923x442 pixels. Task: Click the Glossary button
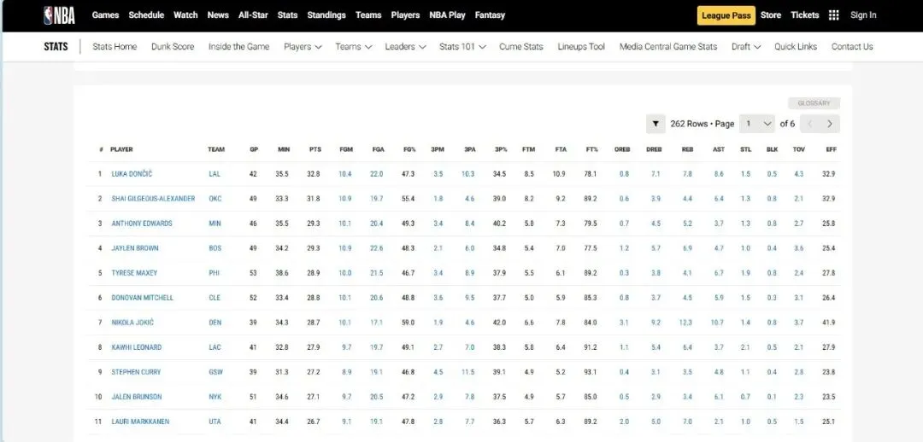click(814, 103)
